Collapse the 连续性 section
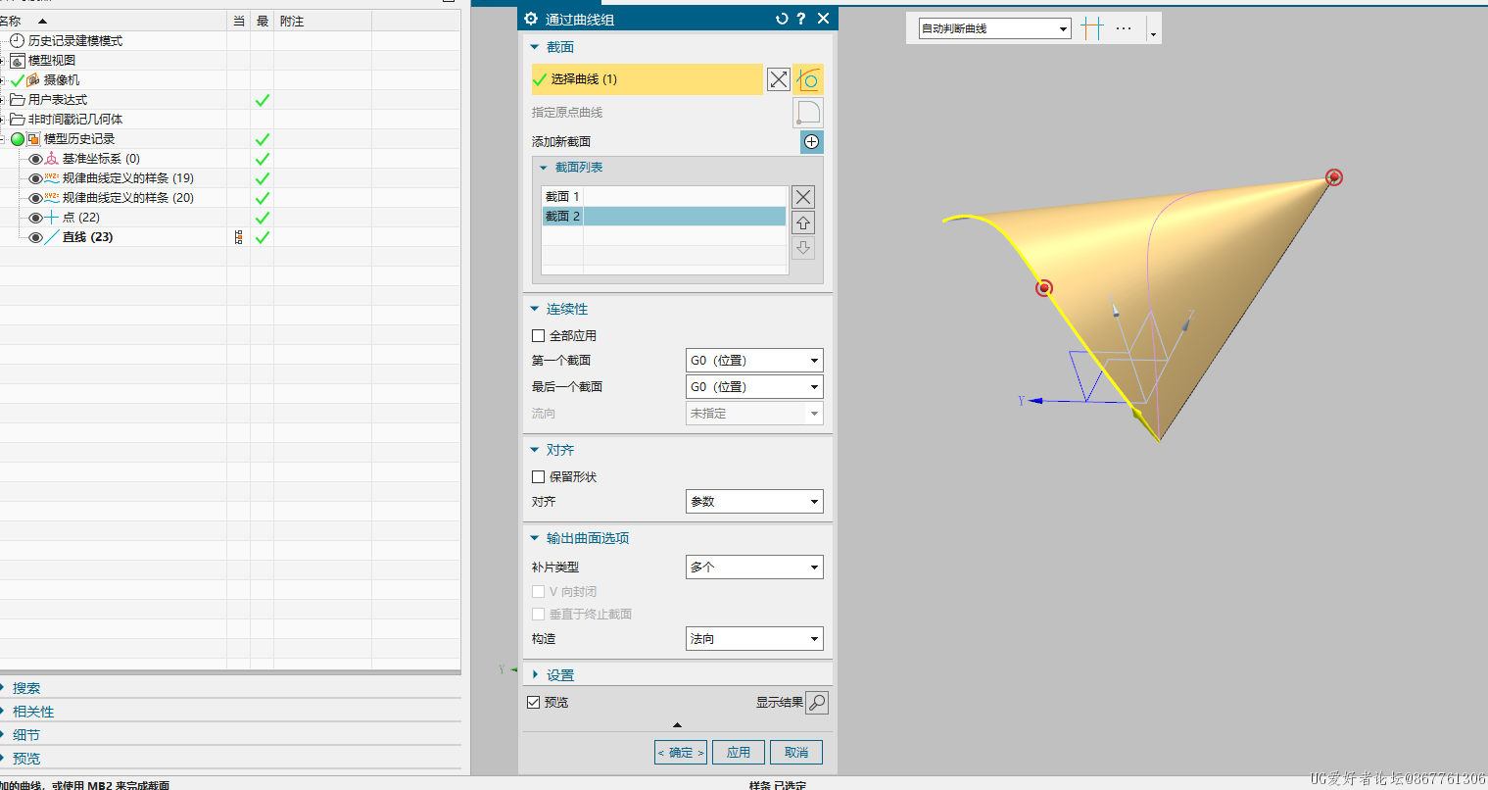 (x=535, y=309)
